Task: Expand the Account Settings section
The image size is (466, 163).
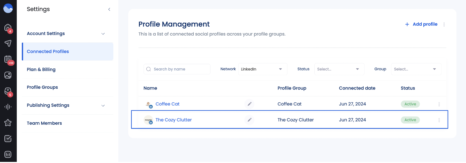Action: 67,33
